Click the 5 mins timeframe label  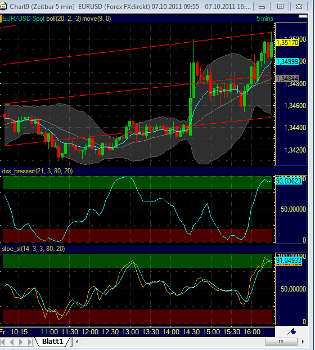click(264, 19)
